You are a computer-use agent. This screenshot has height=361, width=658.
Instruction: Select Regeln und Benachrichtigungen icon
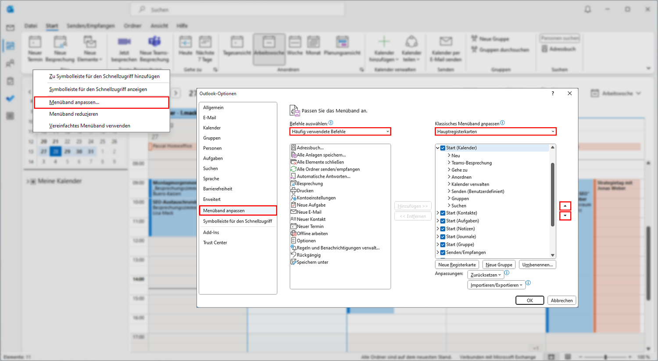point(293,248)
